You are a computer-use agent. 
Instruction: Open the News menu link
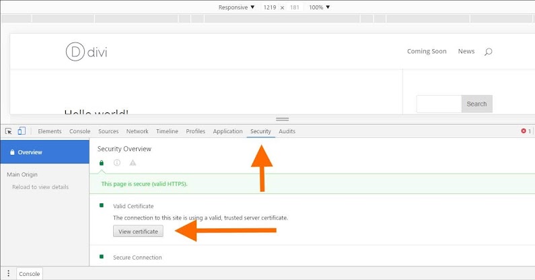pyautogui.click(x=466, y=51)
